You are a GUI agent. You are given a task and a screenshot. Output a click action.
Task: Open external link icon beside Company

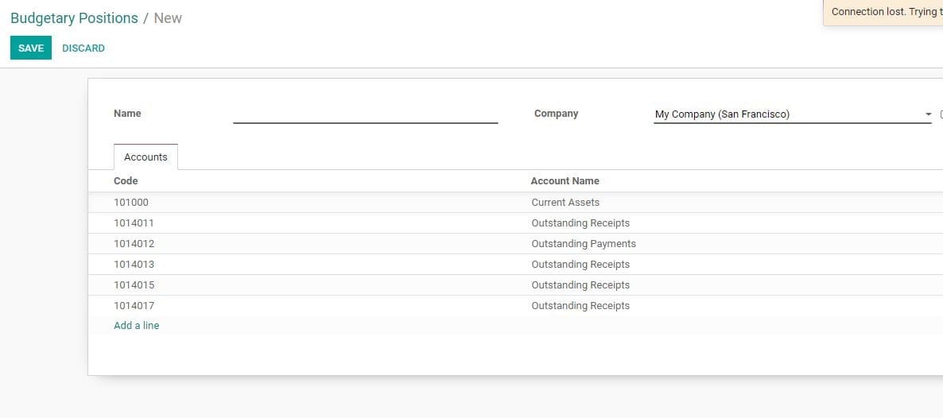(x=941, y=114)
